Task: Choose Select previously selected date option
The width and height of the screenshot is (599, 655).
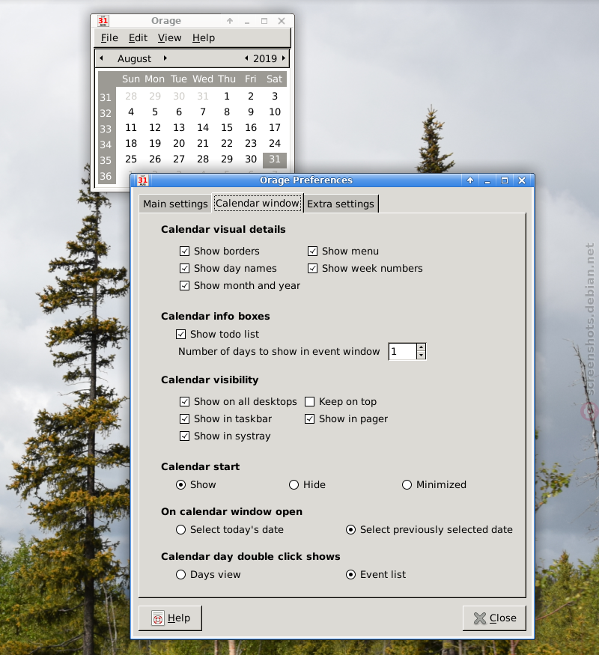Action: (351, 530)
